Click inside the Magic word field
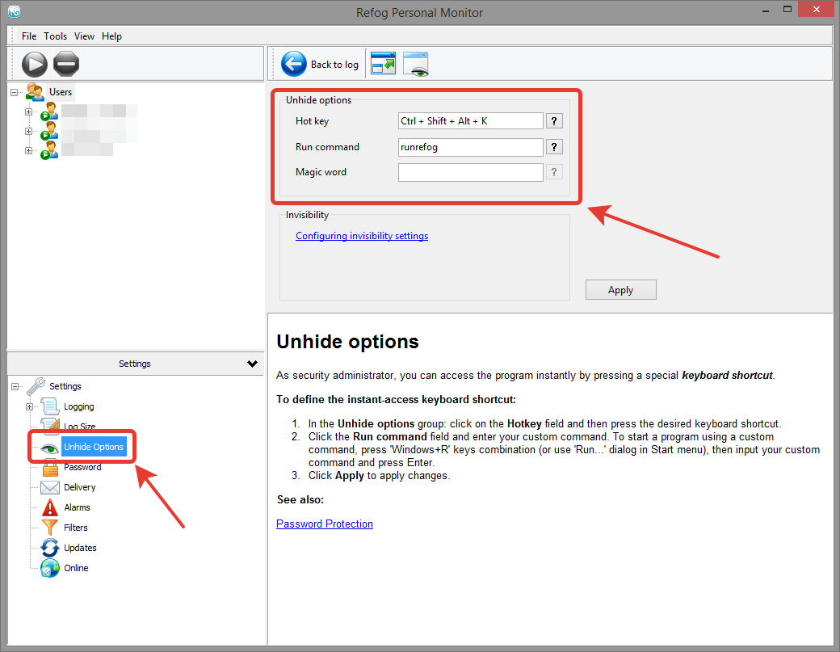The height and width of the screenshot is (652, 840). (x=470, y=172)
